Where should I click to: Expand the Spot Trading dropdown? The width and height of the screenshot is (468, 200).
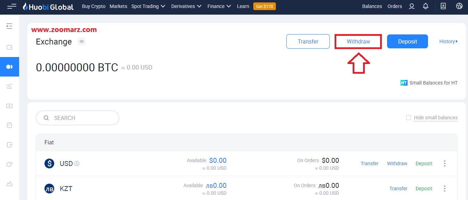[148, 6]
